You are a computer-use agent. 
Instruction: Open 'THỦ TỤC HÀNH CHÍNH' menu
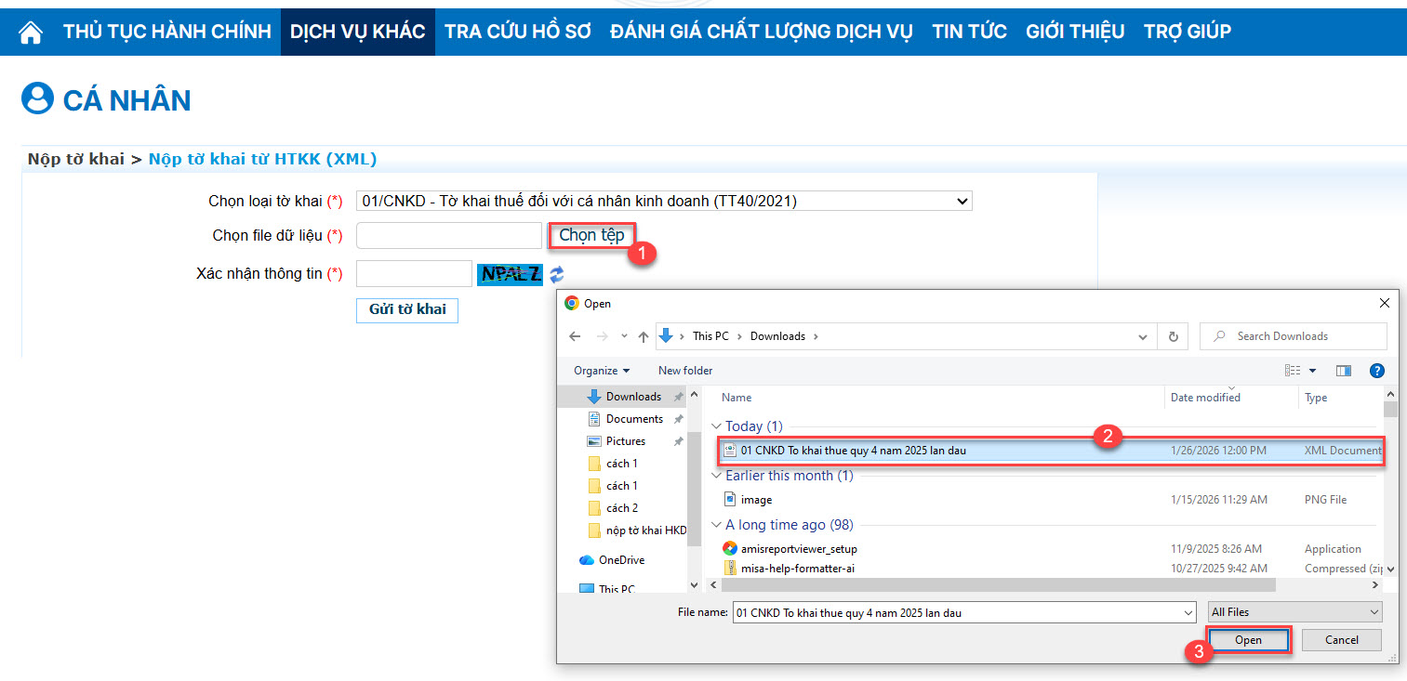166,32
